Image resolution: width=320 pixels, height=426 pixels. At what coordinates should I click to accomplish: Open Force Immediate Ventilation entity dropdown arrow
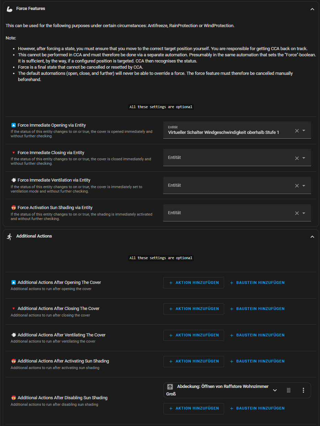tap(304, 186)
